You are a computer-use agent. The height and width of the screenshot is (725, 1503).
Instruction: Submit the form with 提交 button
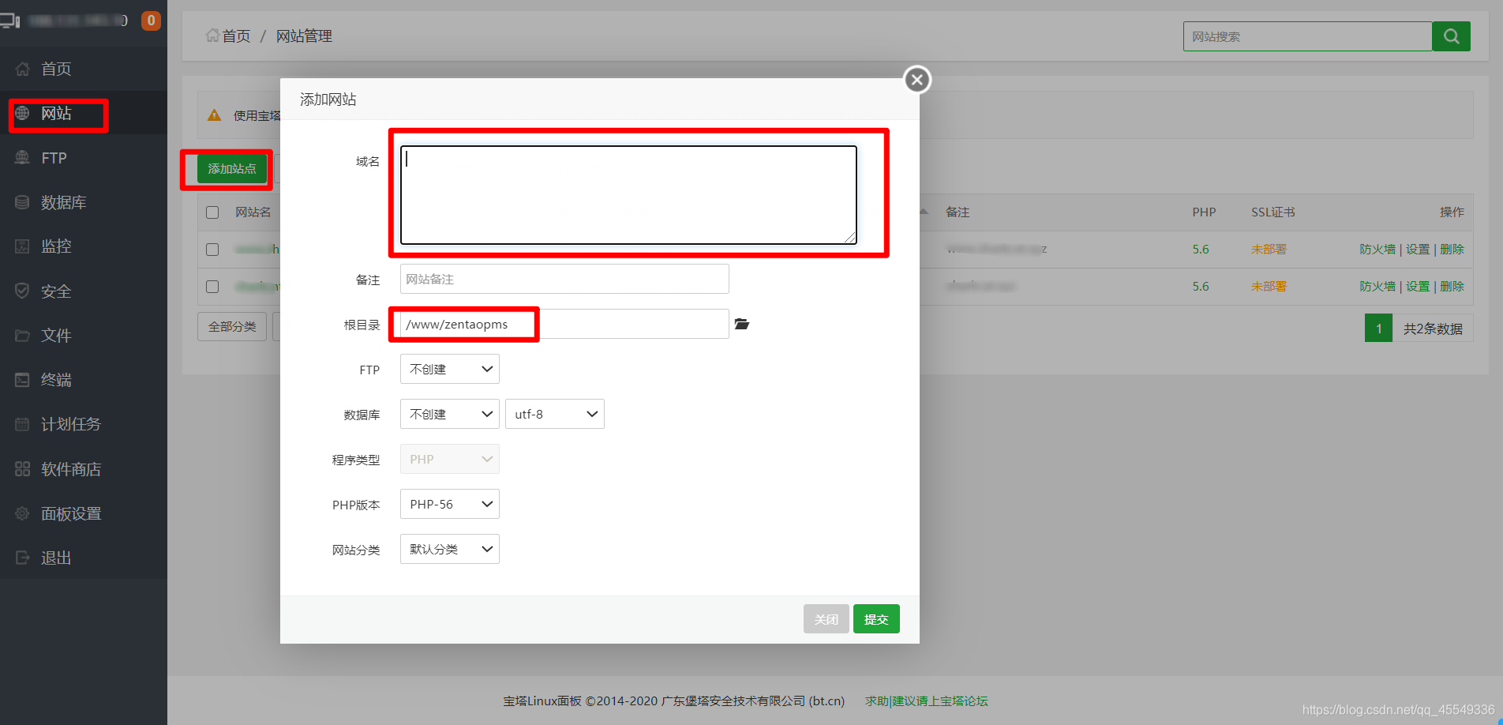876,619
